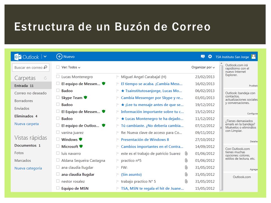The width and height of the screenshot is (271, 203).
Task: Check the Lucas Montenegro message checkbox
Action: coord(58,76)
